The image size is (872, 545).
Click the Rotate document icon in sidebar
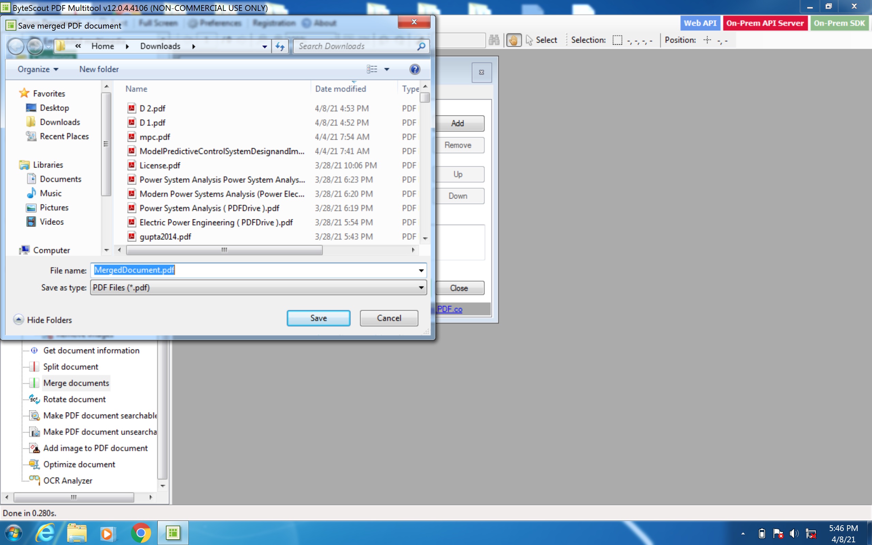click(x=34, y=399)
